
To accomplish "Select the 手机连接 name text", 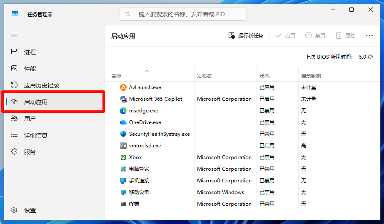I will click(x=139, y=181).
